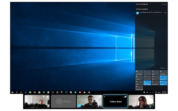Toggle Quiet hours quick action

[155, 83]
